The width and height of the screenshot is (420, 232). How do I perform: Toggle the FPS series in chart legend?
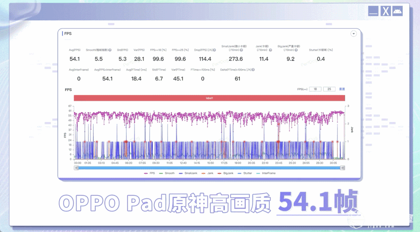coord(149,173)
